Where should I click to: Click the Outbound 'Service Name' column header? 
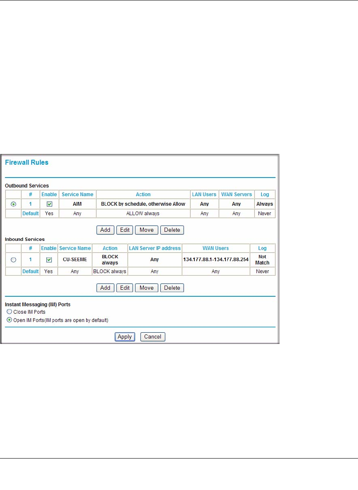(x=77, y=195)
